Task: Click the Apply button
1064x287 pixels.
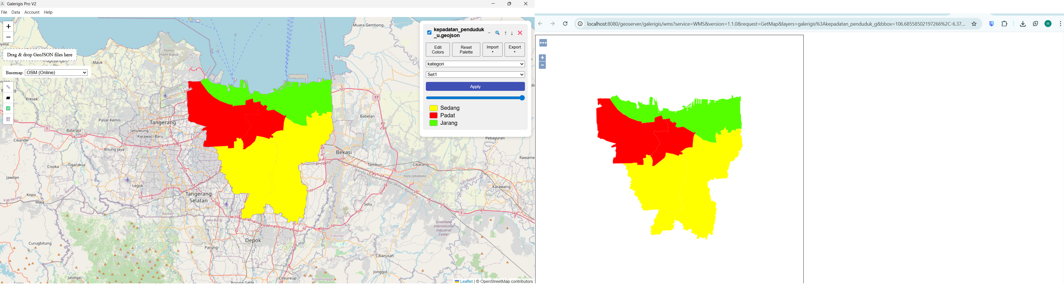Action: [475, 86]
